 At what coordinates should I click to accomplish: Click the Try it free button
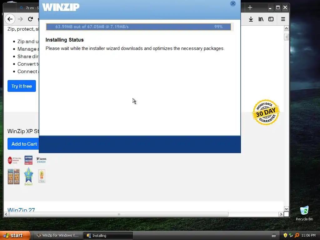click(22, 86)
